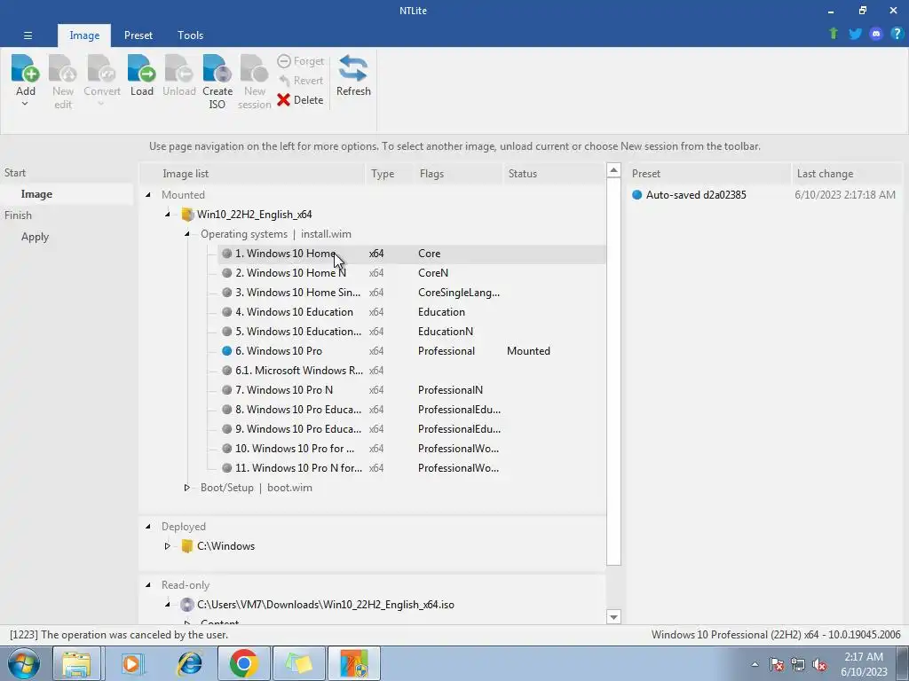Select 2. Windows 10 Home N
Screen dimensions: 909x681
(412, 273)
